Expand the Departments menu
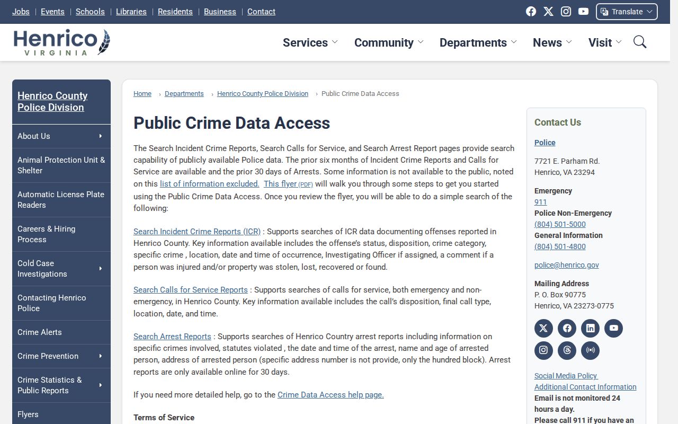Viewport: 678px width, 424px height. click(x=478, y=42)
